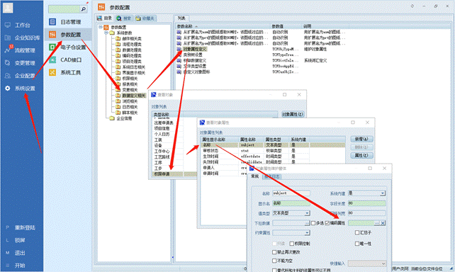Open the 下拉数据 dropdown
455x272 pixels.
point(307,223)
